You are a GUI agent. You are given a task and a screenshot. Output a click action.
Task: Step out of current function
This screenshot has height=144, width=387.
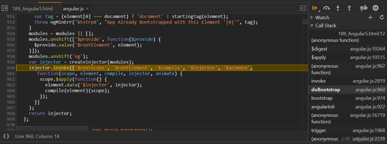pyautogui.click(x=349, y=8)
